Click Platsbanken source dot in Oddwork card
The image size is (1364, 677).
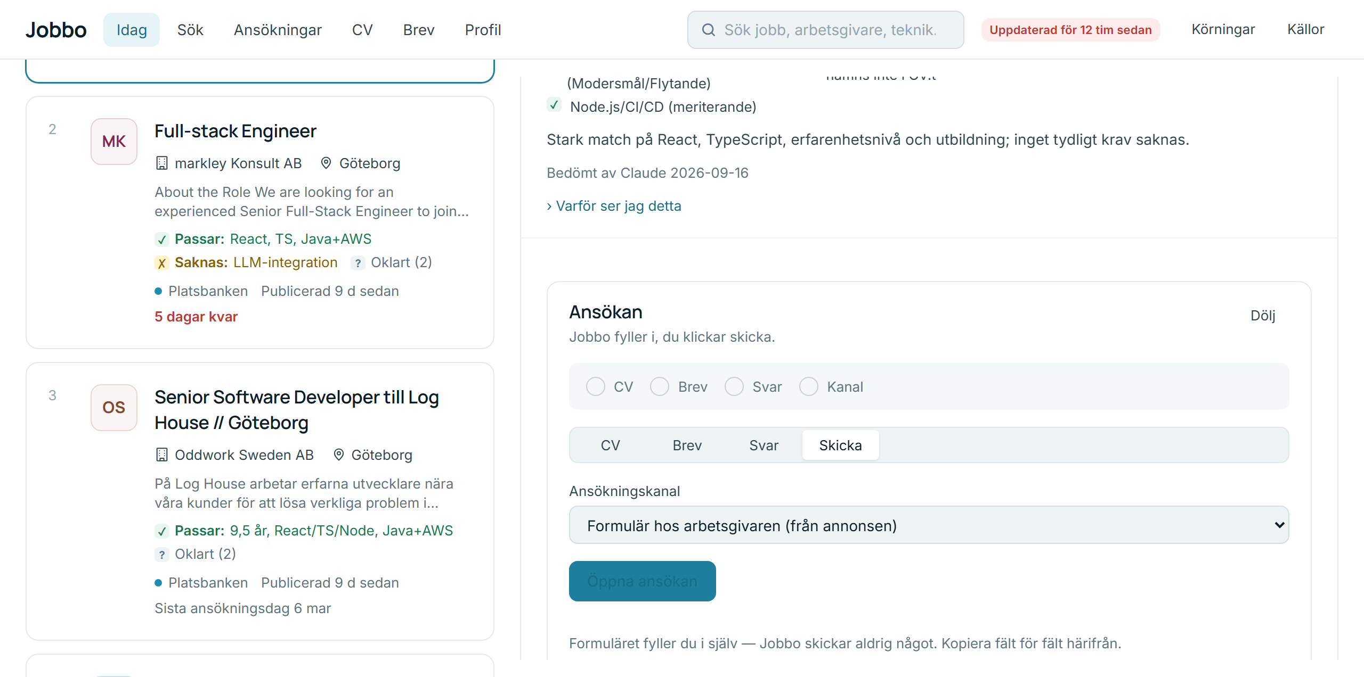(x=158, y=583)
